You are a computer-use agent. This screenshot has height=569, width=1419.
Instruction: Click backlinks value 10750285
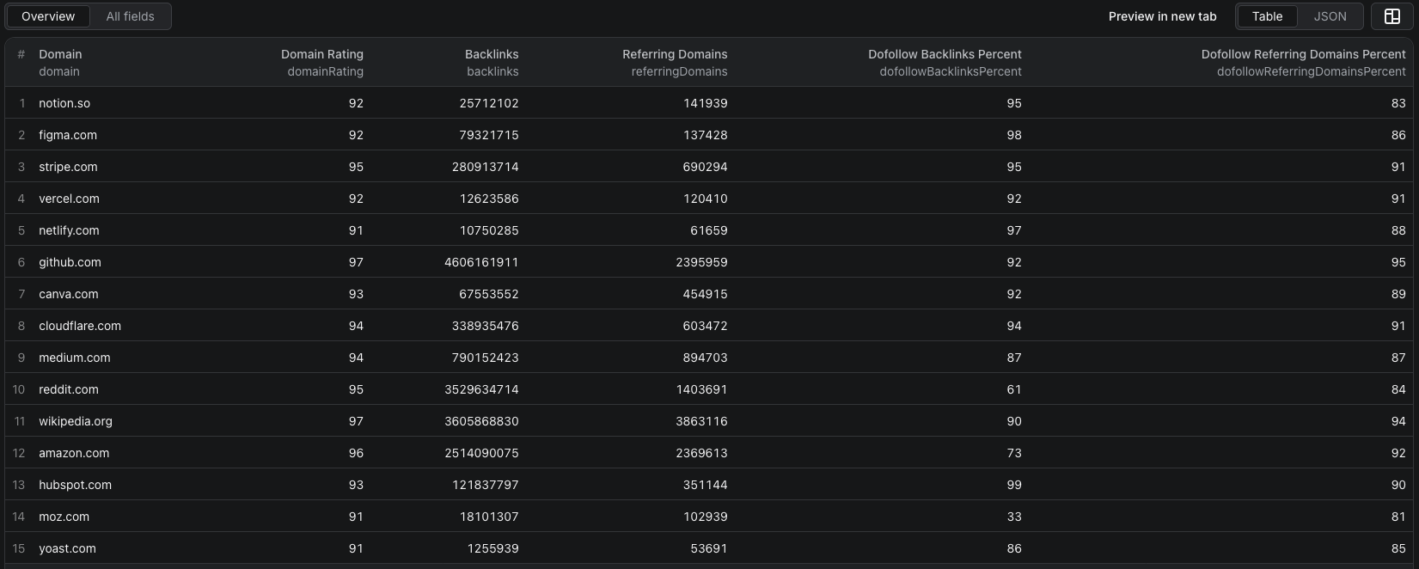pyautogui.click(x=489, y=230)
